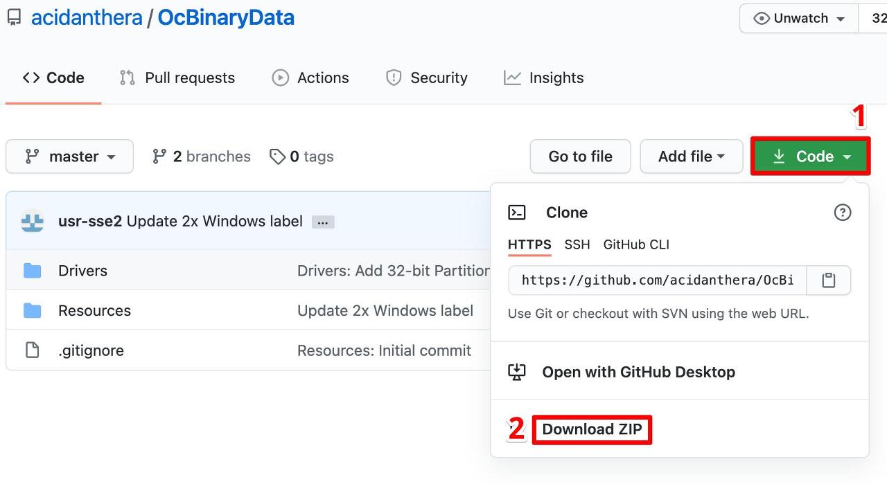Open the master branch dropdown

[69, 156]
